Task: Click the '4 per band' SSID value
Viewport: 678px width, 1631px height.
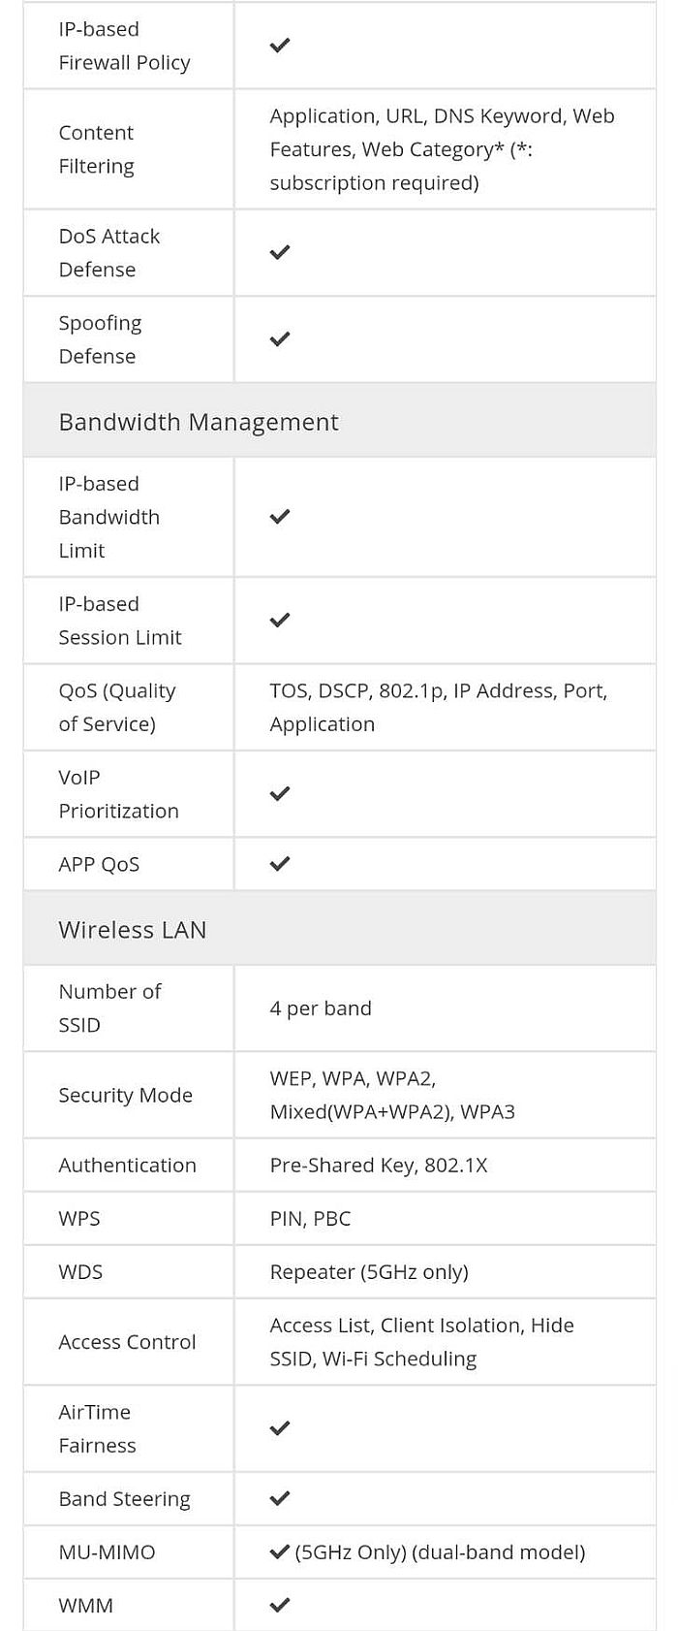Action: pos(321,1008)
